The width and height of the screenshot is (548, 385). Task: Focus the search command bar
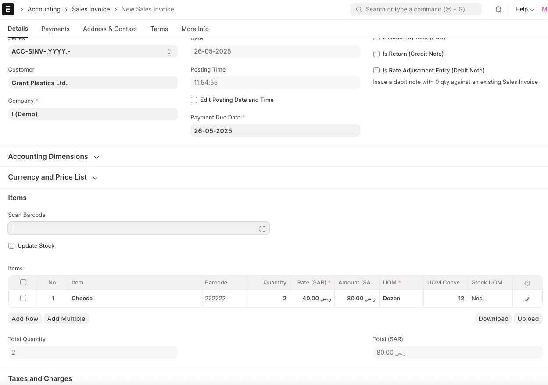(416, 9)
